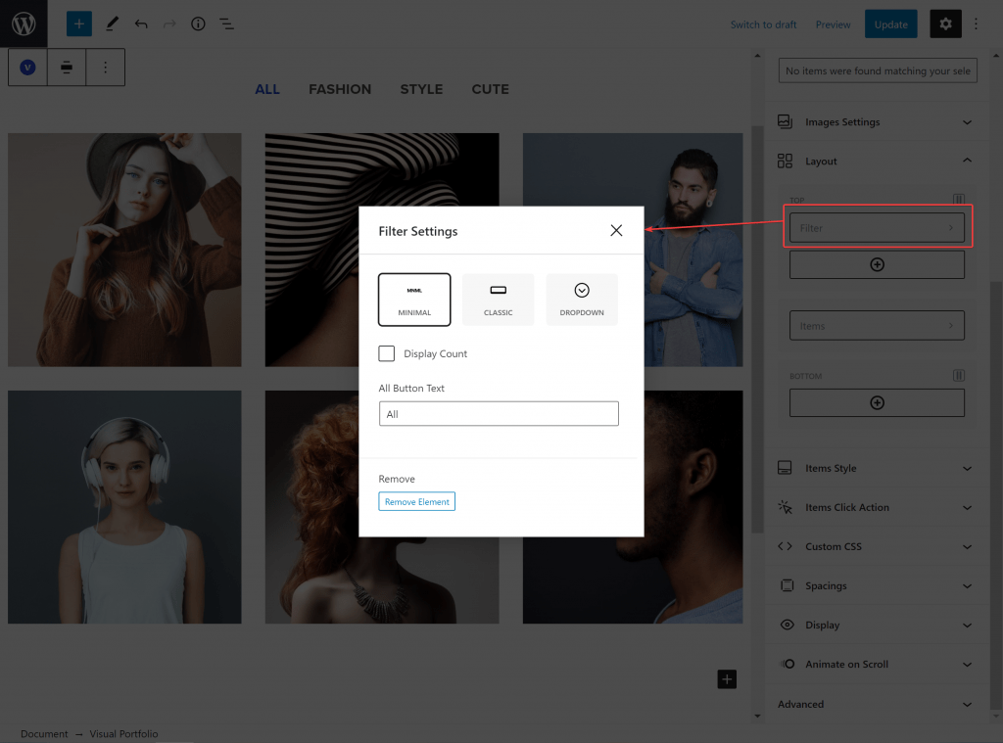The image size is (1003, 743).
Task: Redo the last undone change
Action: (x=169, y=24)
